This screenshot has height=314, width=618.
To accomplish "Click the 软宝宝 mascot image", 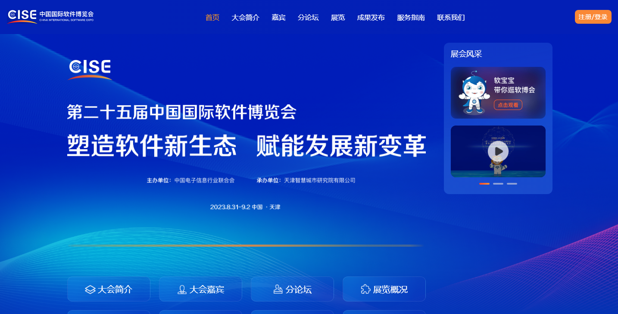I will pyautogui.click(x=474, y=93).
